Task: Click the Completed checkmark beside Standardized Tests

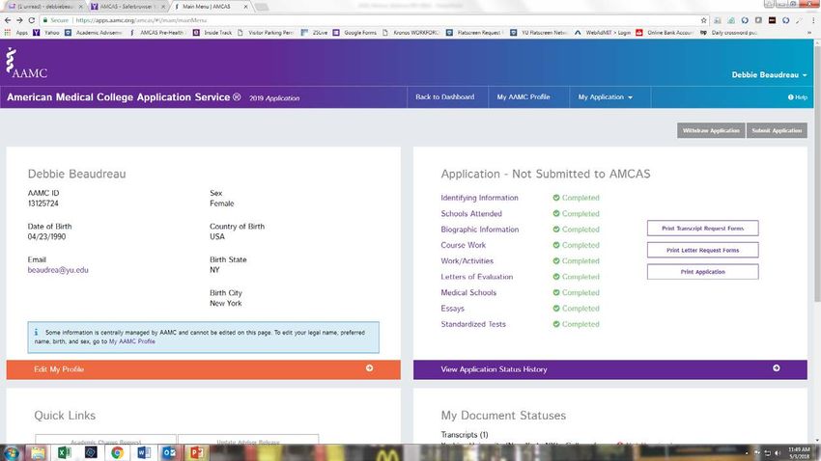Action: pos(556,324)
